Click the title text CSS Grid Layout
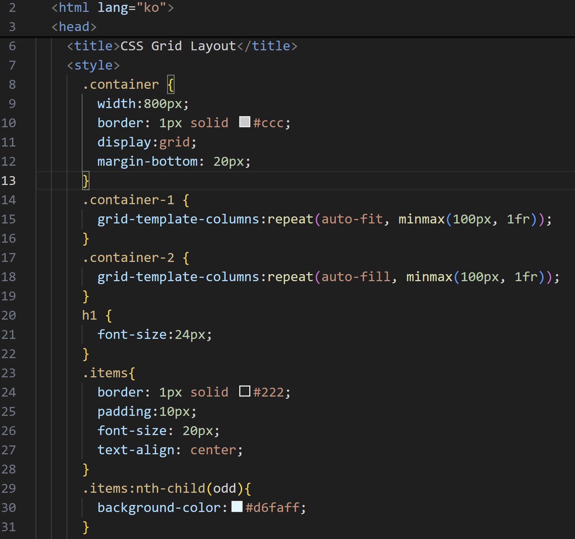This screenshot has width=575, height=539. pos(178,46)
